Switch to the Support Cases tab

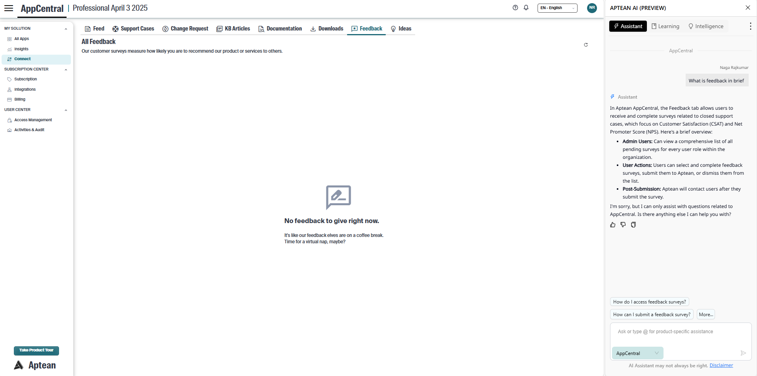(x=133, y=29)
